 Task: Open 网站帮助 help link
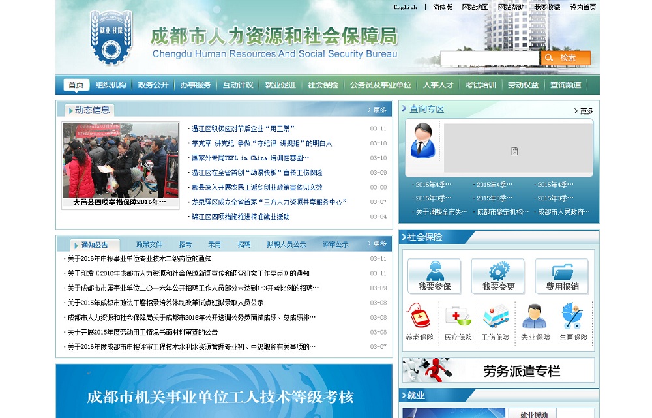click(x=511, y=7)
